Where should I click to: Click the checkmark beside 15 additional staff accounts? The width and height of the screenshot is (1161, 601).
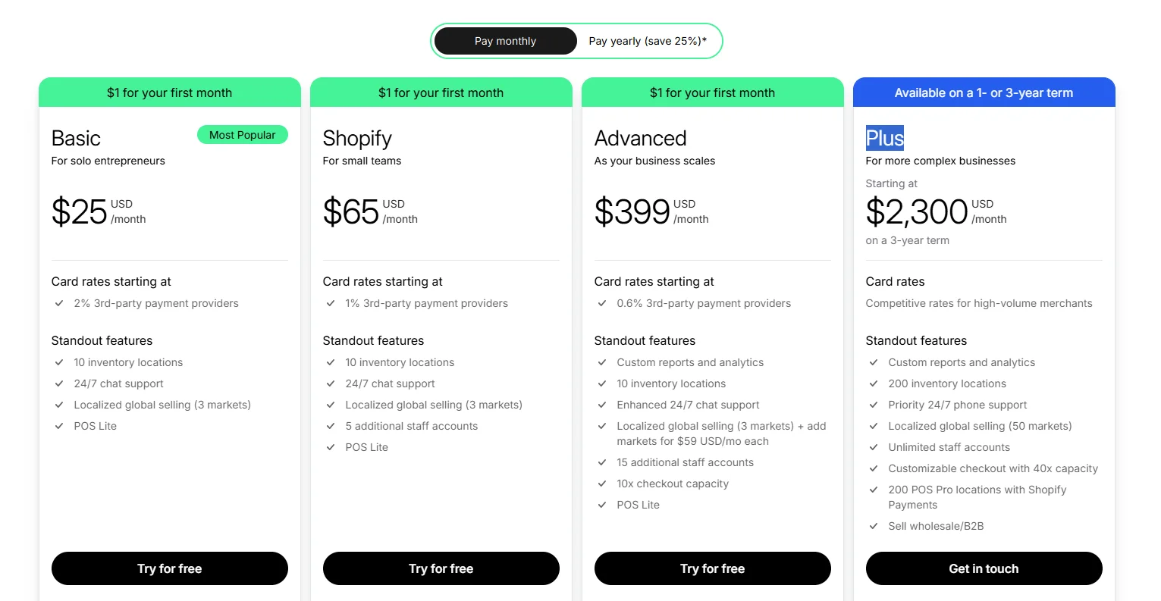602,462
